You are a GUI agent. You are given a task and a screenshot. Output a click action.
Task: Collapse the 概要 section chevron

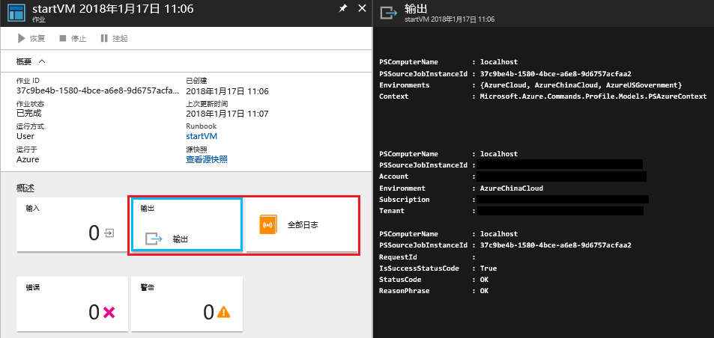click(x=41, y=61)
